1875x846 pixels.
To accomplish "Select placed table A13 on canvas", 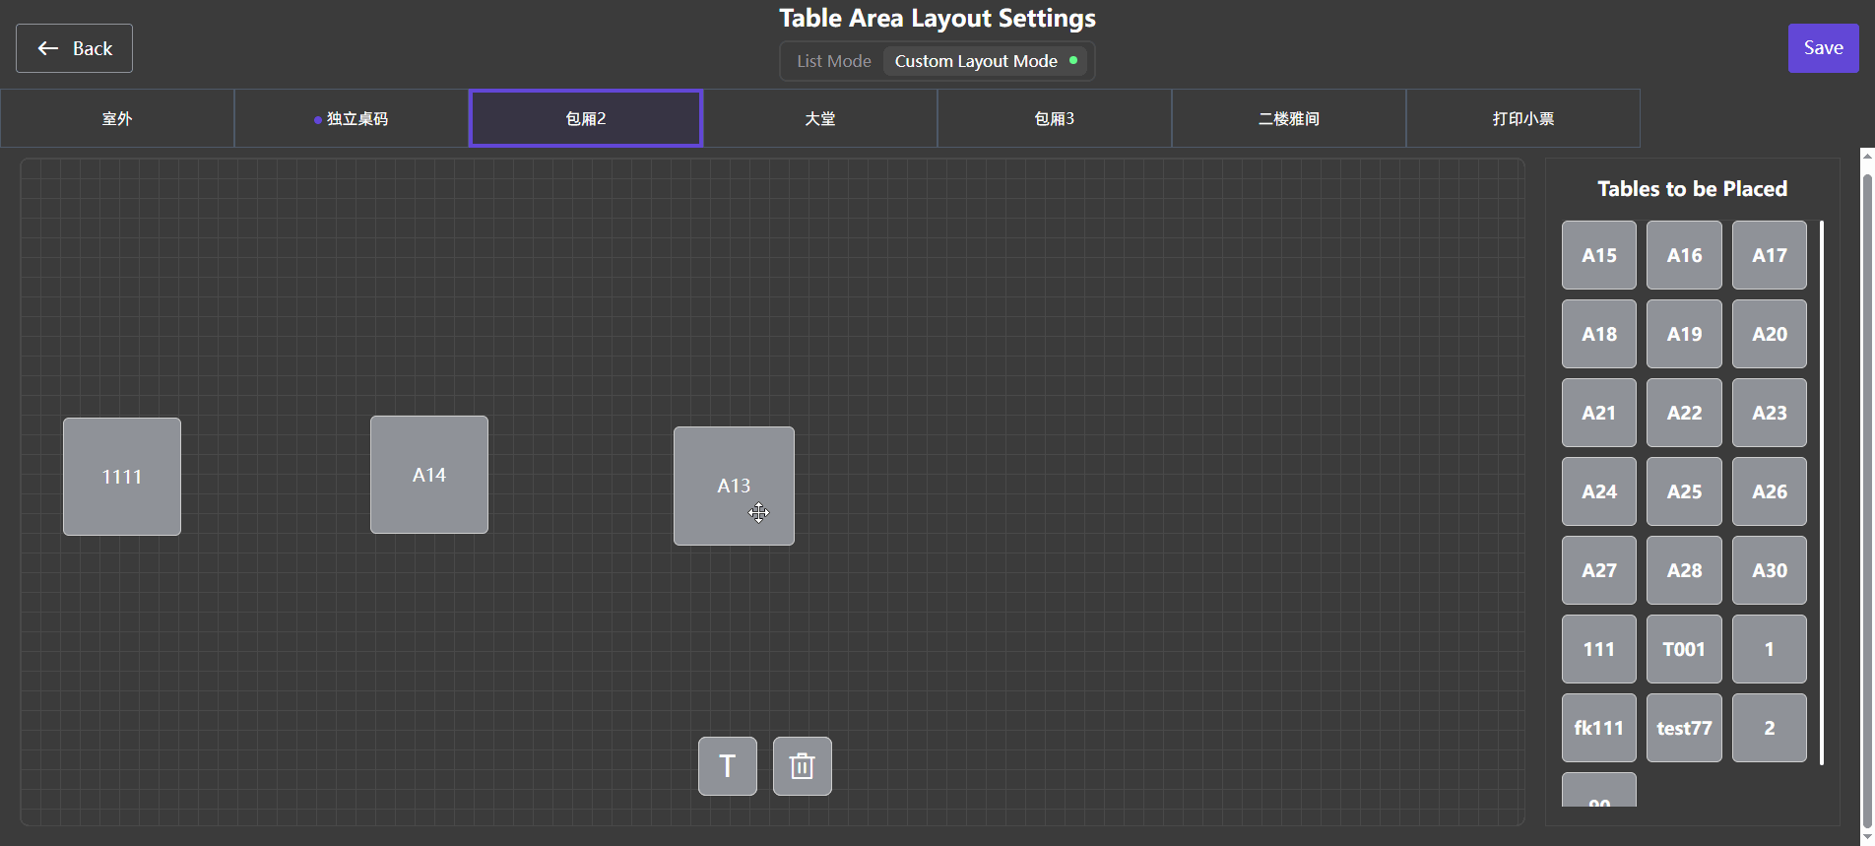I will (734, 486).
